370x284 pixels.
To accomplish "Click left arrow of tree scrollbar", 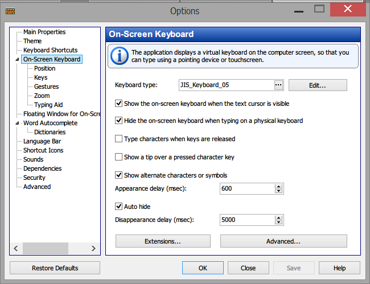I will click(x=16, y=248).
